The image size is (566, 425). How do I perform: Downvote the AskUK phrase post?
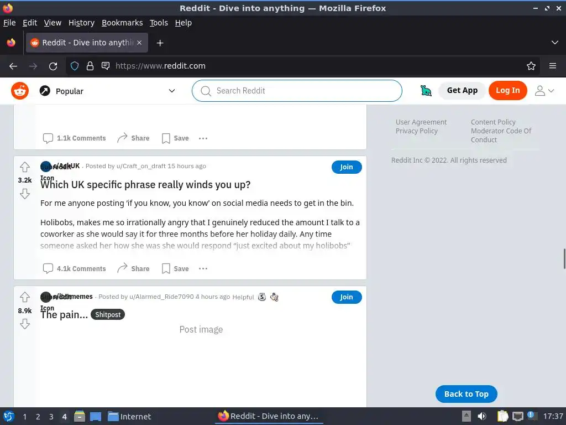(x=25, y=194)
